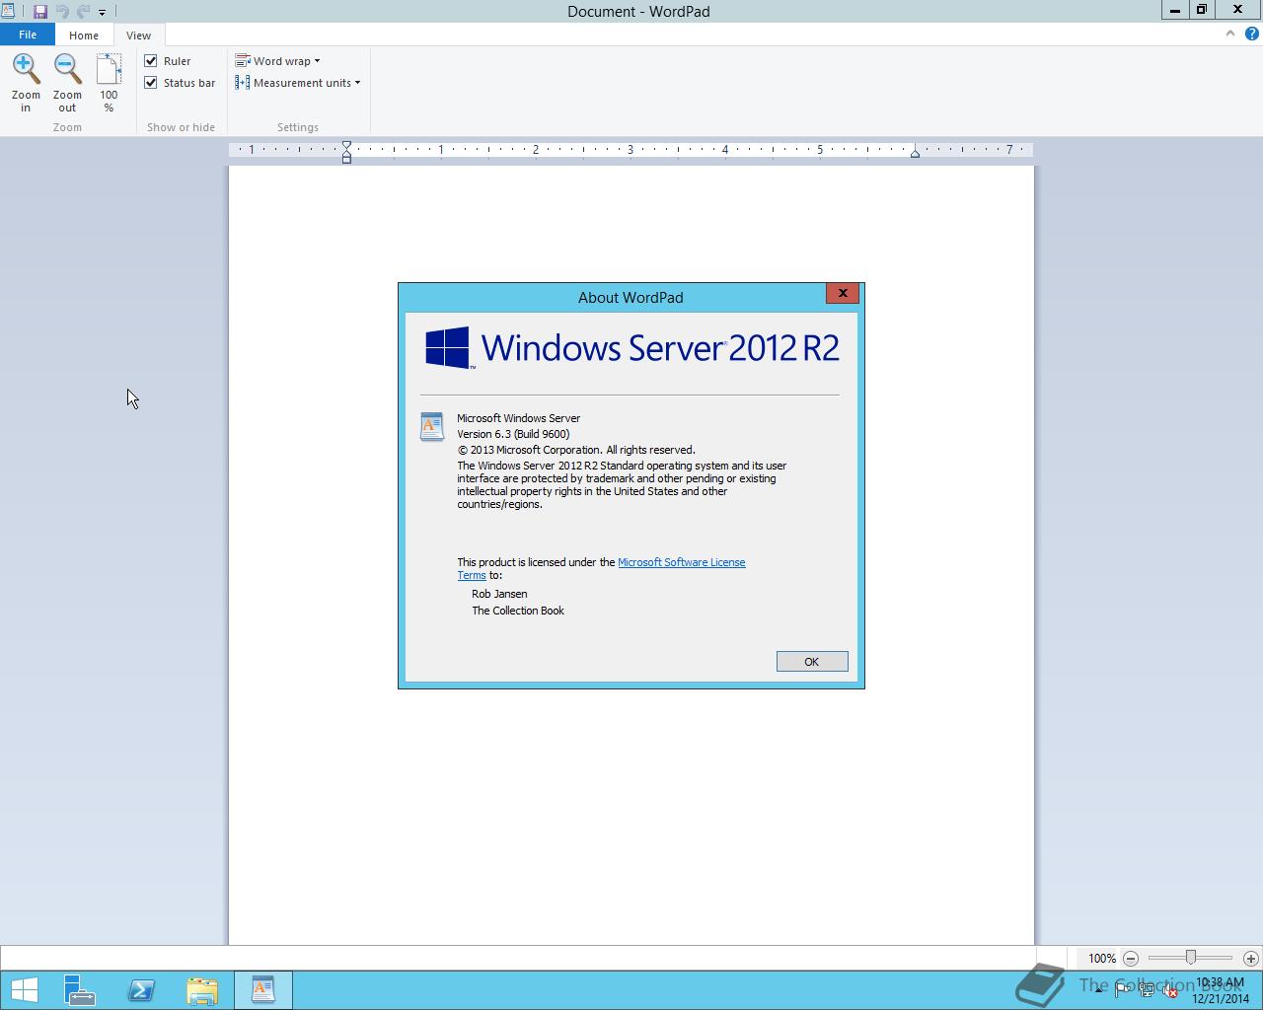Open File Explorer from the taskbar
This screenshot has width=1263, height=1010.
202,990
